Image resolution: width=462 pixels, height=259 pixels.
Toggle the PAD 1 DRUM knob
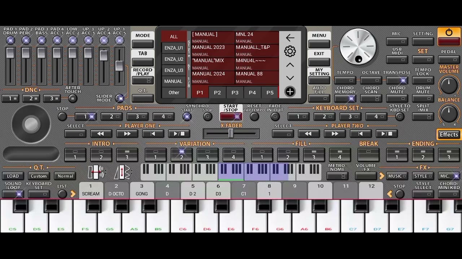click(10, 40)
